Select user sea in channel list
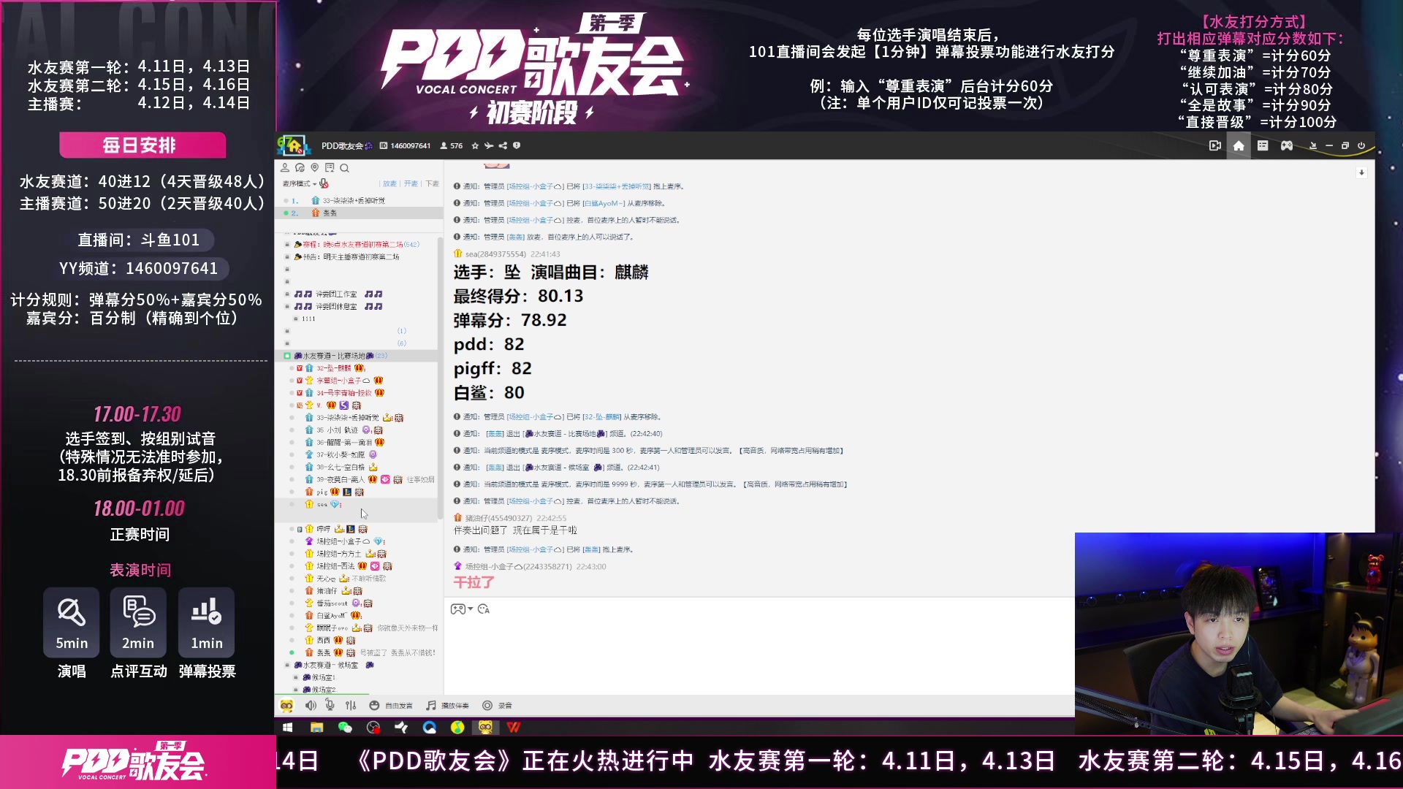 (x=322, y=505)
